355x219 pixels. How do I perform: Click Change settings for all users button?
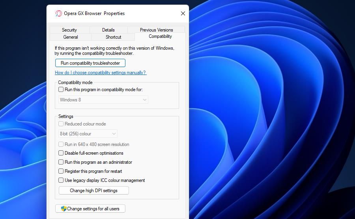[90, 209]
